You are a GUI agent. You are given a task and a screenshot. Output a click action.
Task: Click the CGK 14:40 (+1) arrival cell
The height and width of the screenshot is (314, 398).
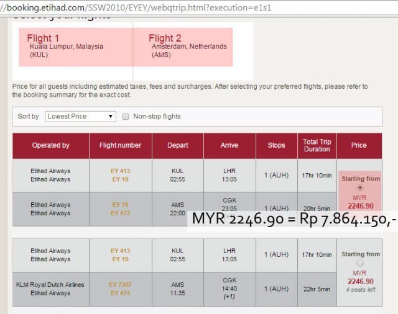(x=229, y=289)
